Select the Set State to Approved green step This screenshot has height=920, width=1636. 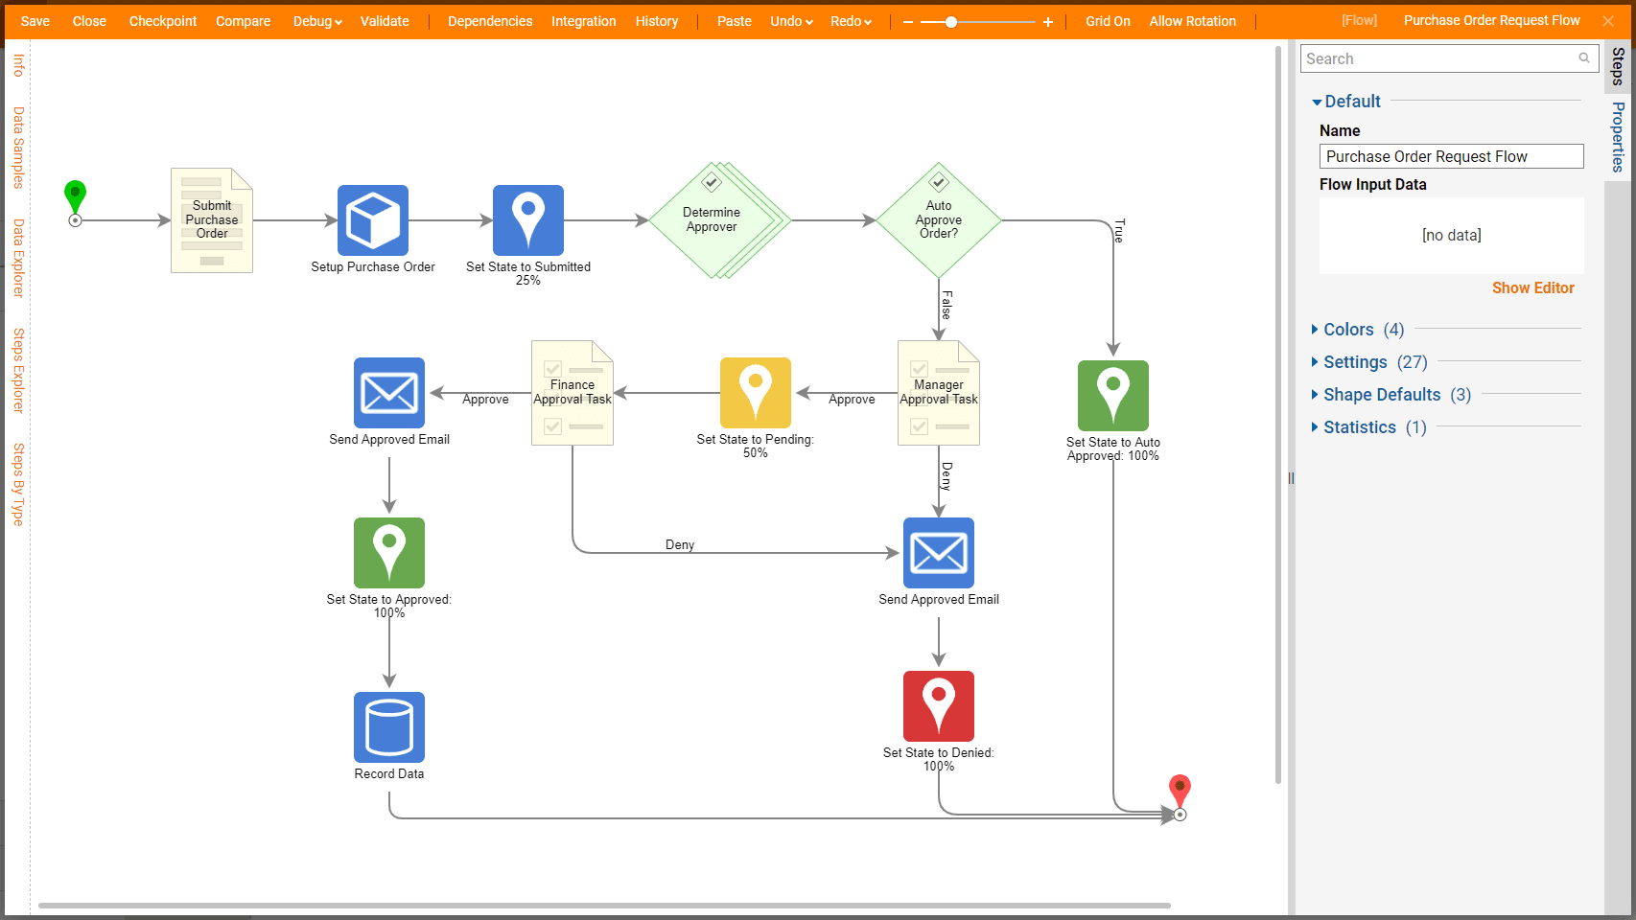tap(389, 553)
